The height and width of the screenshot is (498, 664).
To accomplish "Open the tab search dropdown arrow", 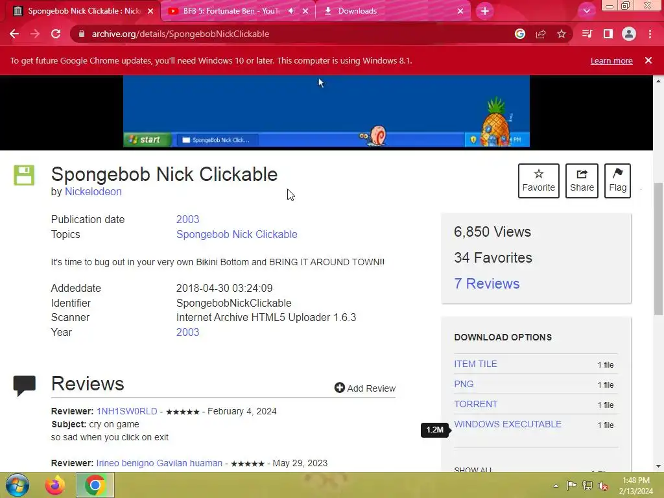I will click(586, 11).
